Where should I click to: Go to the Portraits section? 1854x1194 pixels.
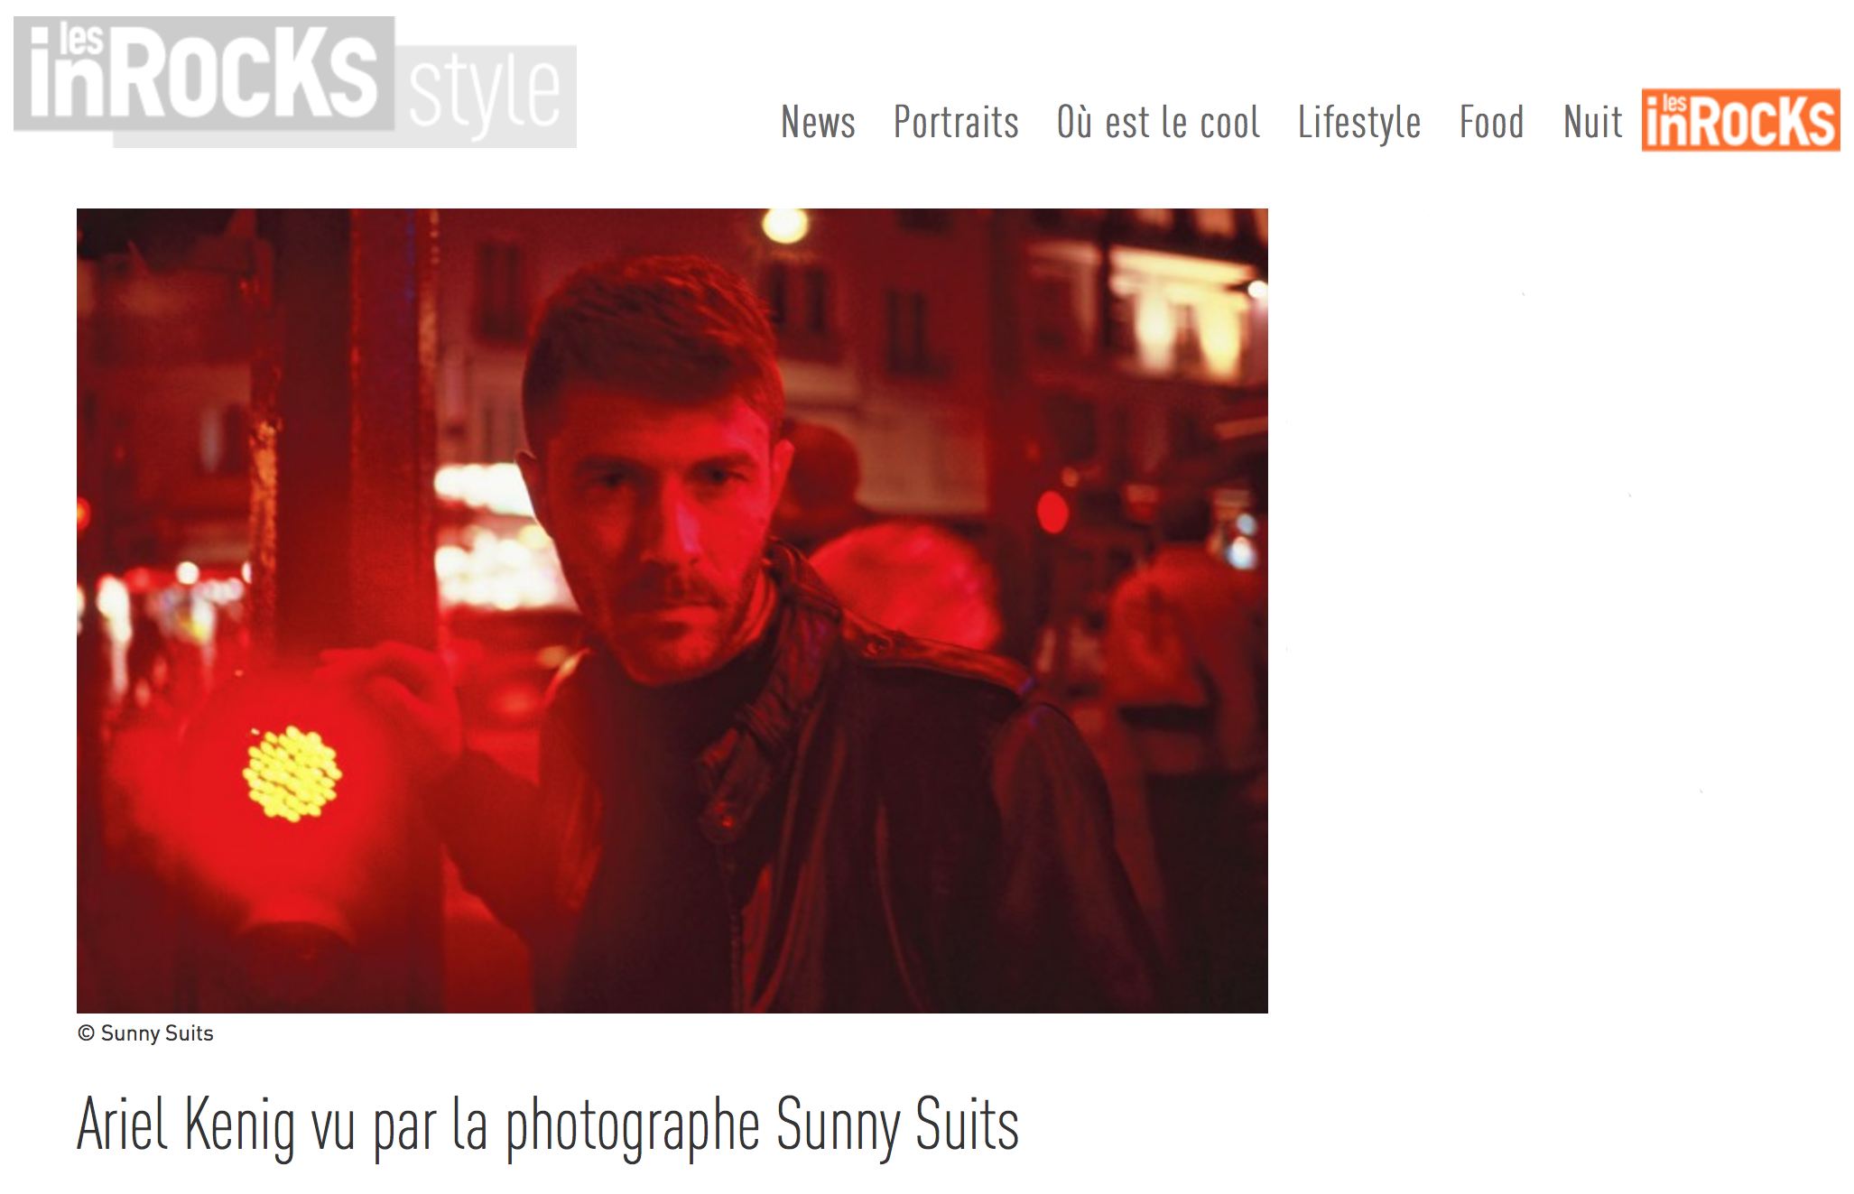[x=956, y=122]
